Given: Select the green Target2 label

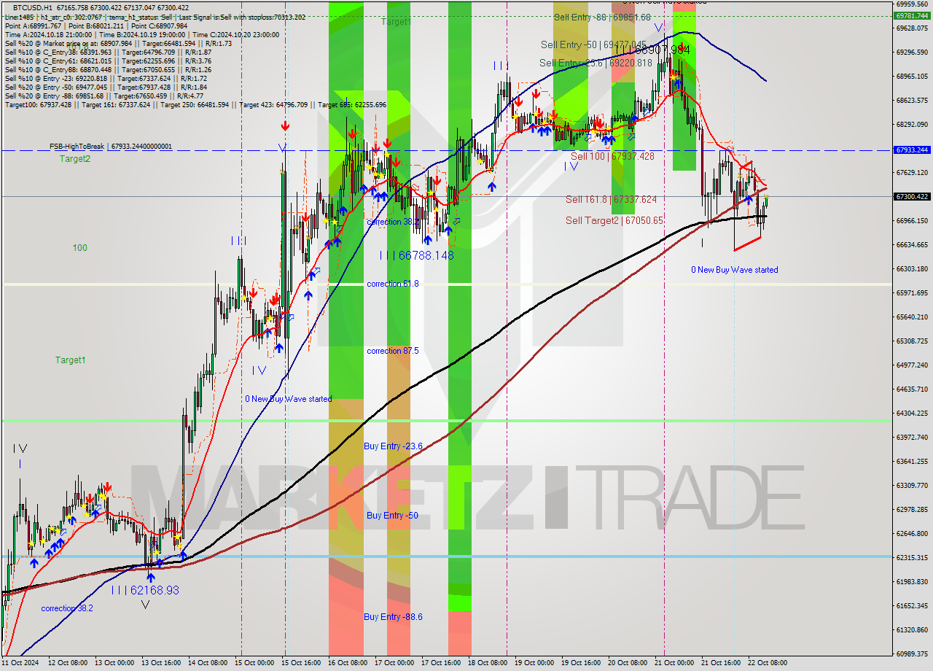Looking at the screenshot, I should coord(75,158).
